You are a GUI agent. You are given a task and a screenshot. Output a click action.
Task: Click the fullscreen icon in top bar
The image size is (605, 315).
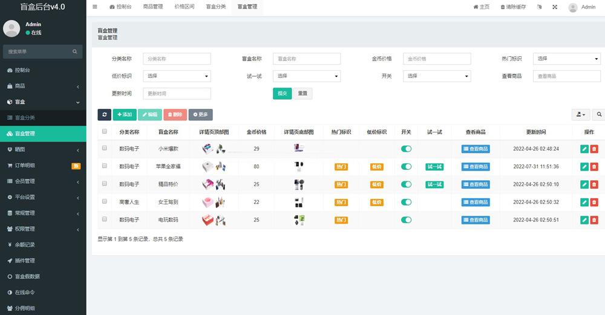pyautogui.click(x=555, y=7)
